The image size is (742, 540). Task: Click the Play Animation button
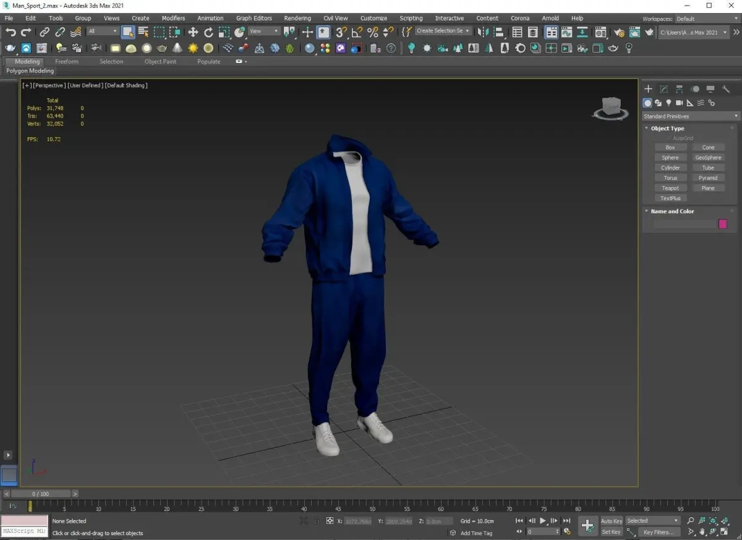click(x=543, y=521)
